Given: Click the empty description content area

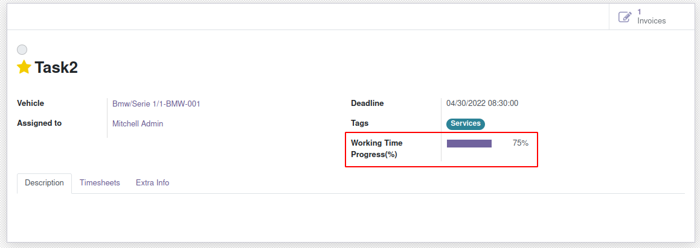Looking at the screenshot, I should 350,217.
